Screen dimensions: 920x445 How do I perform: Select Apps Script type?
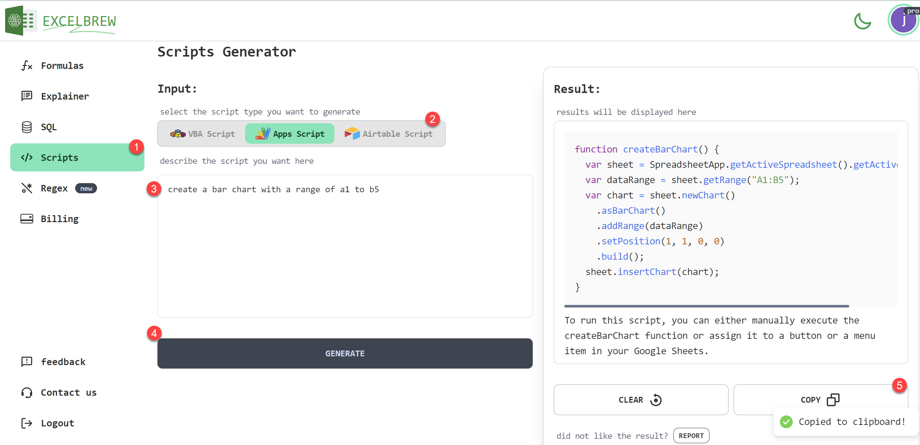tap(290, 134)
